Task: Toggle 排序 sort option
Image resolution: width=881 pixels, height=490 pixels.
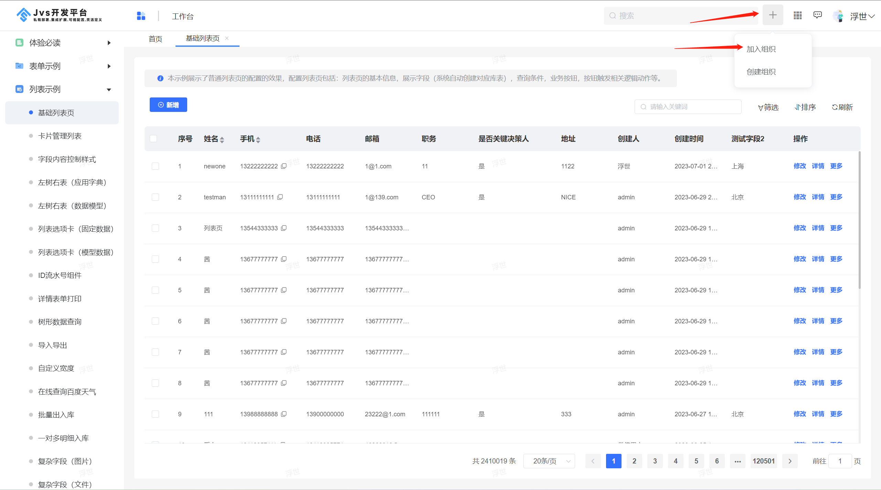Action: coord(805,107)
